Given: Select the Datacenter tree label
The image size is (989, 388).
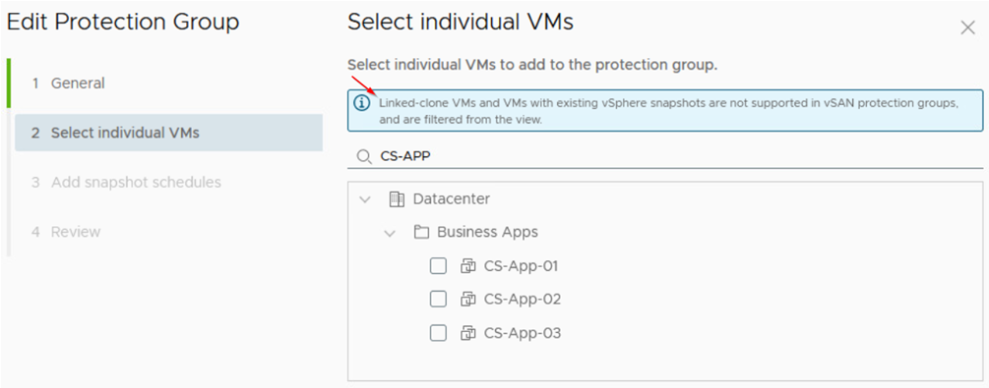Looking at the screenshot, I should tap(452, 199).
